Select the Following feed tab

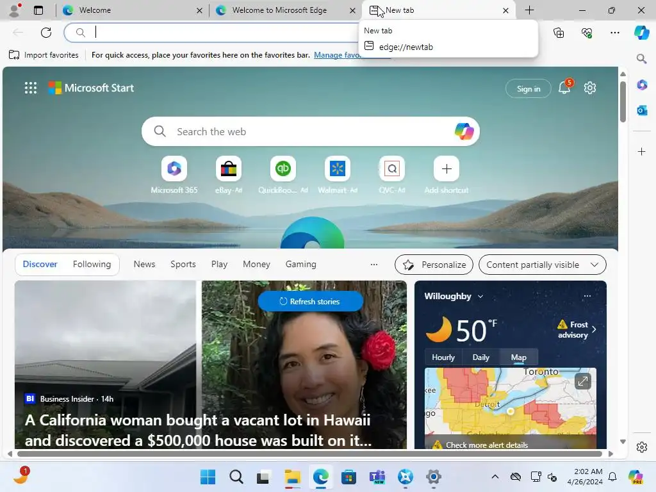[92, 265]
